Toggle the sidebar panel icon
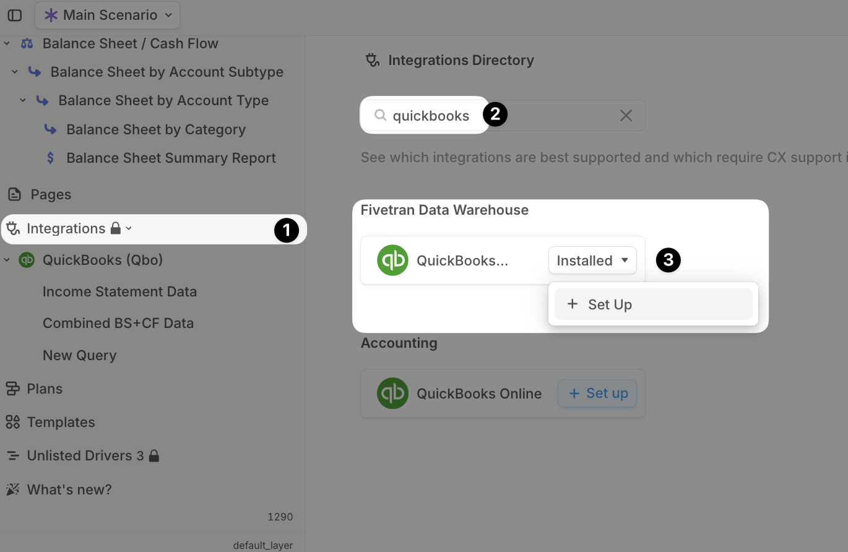 click(15, 15)
